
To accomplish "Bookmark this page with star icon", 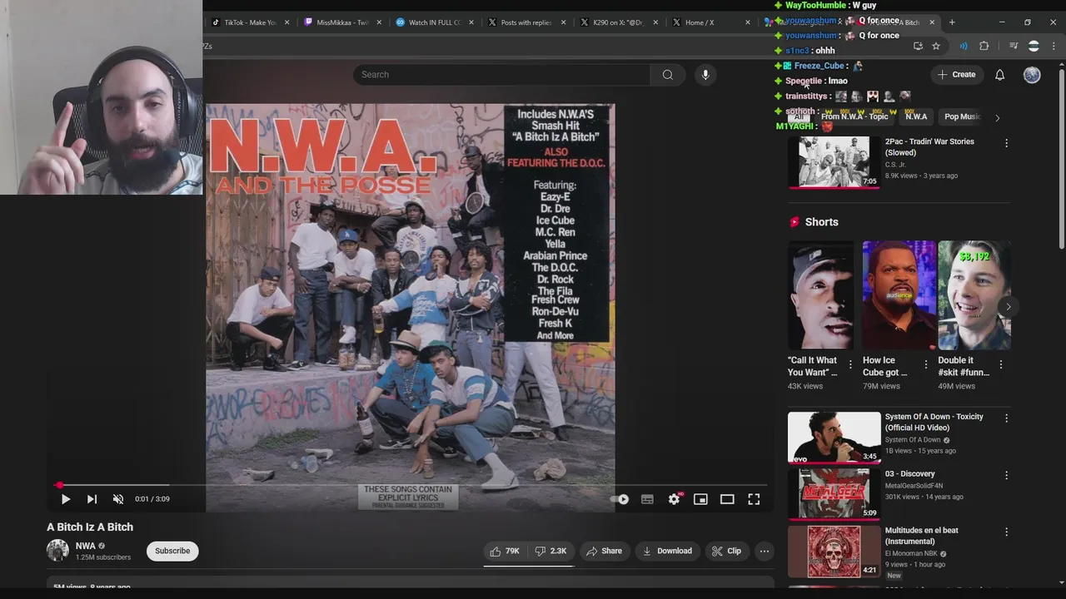I will click(x=936, y=47).
